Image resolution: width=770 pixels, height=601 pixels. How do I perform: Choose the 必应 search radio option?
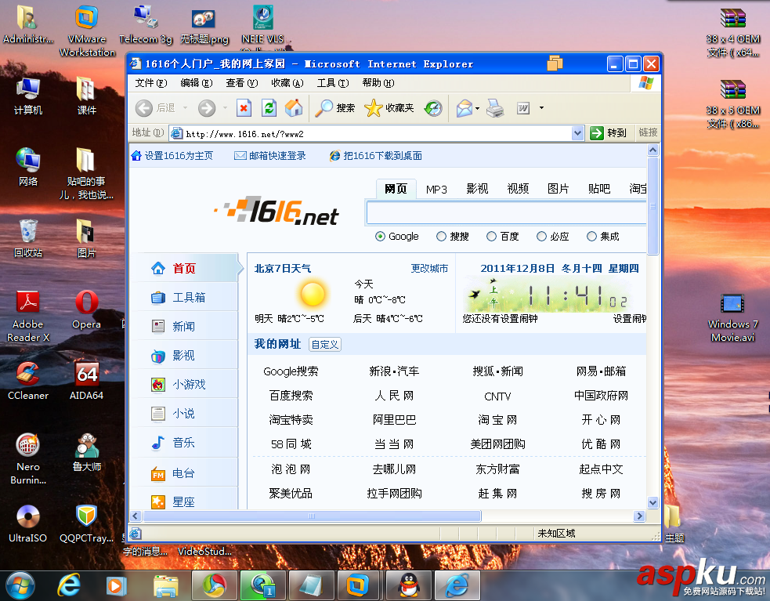pos(541,237)
